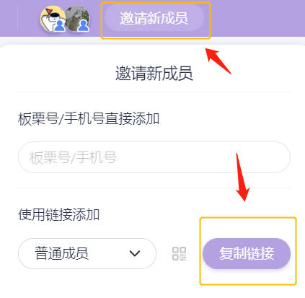Click the 使用链接添加 section label
Image resolution: width=305 pixels, height=298 pixels.
[x=59, y=214]
